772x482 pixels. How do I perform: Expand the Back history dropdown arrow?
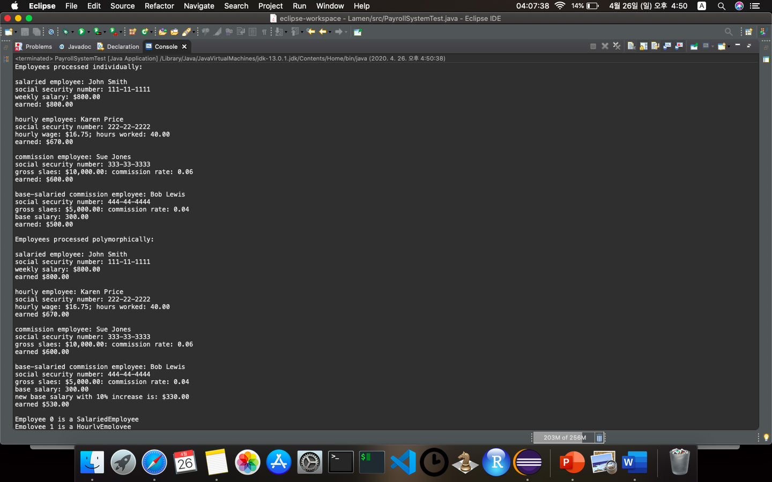pyautogui.click(x=330, y=32)
